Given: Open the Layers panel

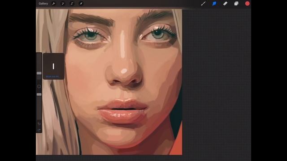Looking at the screenshot, I should coord(236,4).
